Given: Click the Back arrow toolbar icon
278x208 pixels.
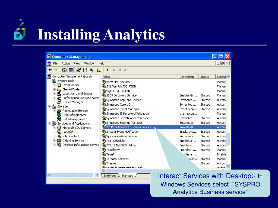Looking at the screenshot, I should [x=50, y=70].
